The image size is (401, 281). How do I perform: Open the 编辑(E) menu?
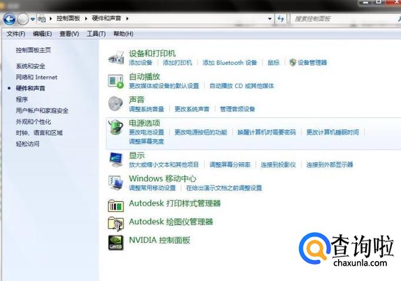pyautogui.click(x=42, y=34)
